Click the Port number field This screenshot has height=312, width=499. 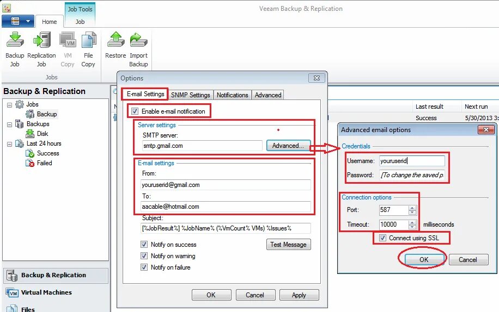(x=394, y=210)
